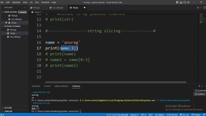Viewport: 206px width, 116px height.
Task: Open the Edit menu
Action: 8,2
